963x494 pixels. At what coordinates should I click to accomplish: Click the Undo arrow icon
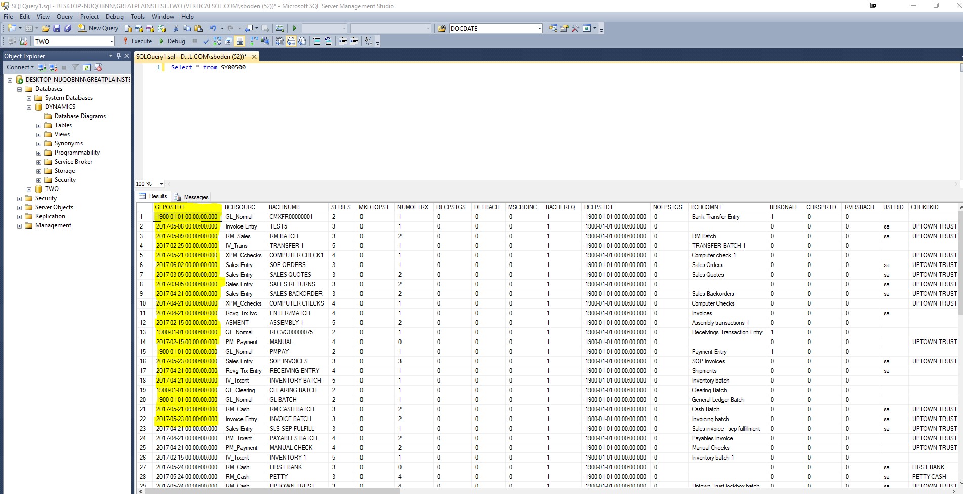(x=213, y=29)
